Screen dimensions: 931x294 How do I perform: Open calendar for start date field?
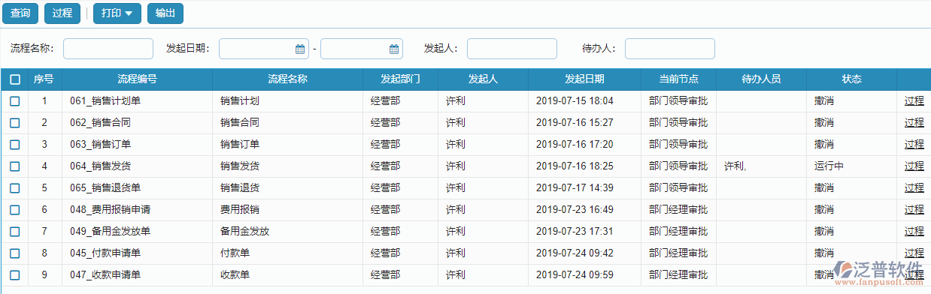click(300, 49)
